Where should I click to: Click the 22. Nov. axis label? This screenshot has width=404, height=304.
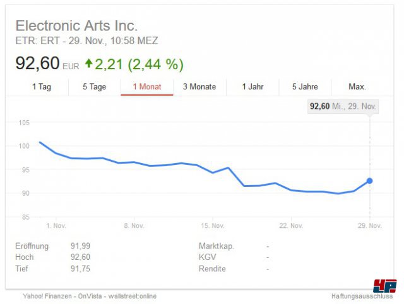(291, 226)
